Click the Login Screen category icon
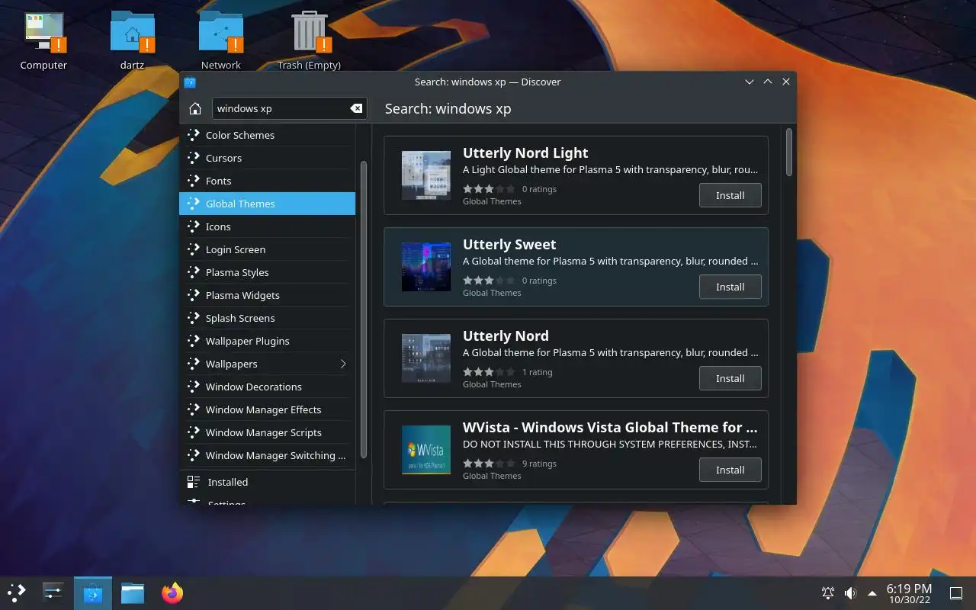Image resolution: width=976 pixels, height=610 pixels. 193,249
